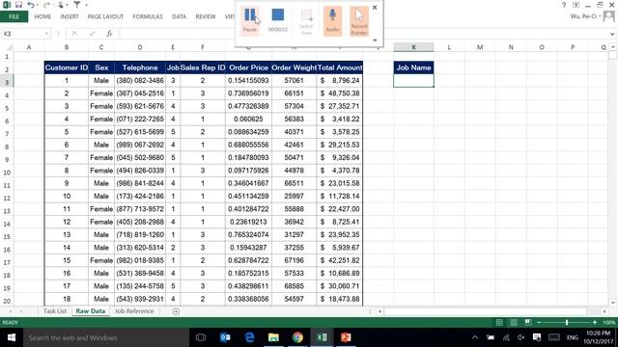
Task: Open Ribbon Display Options
Action: (576, 5)
